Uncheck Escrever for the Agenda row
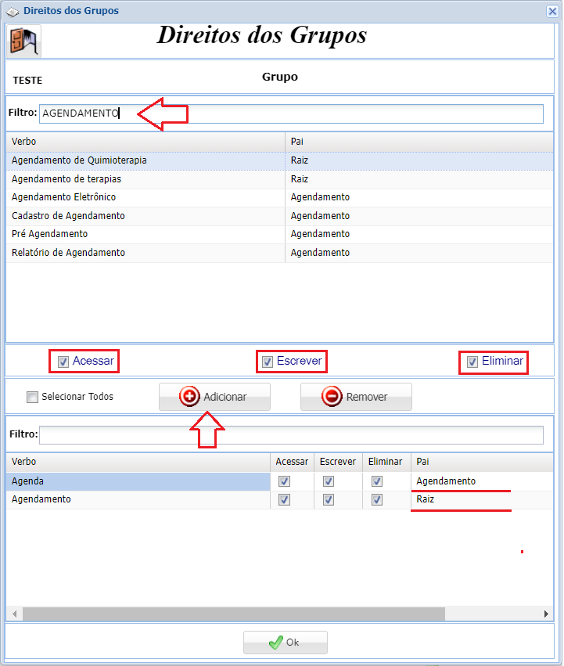Screen dimensions: 564x666 (x=329, y=481)
